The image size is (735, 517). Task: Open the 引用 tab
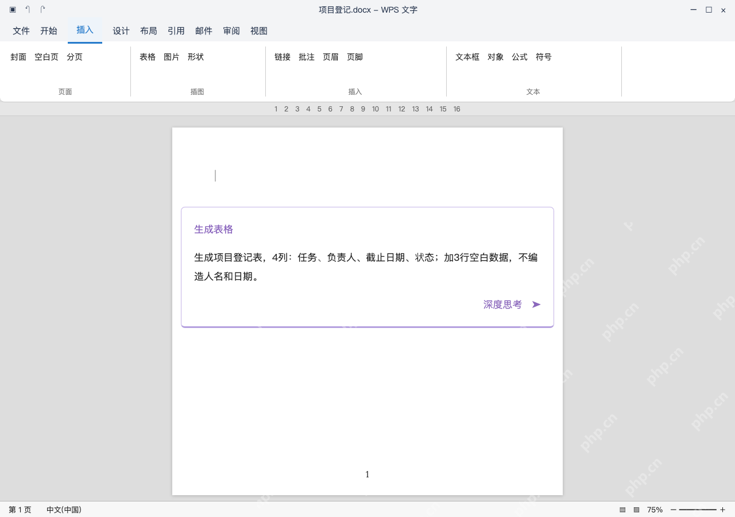176,31
